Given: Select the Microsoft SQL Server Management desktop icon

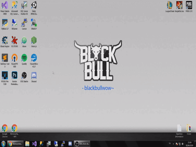Looking at the screenshot, I should (x=14, y=8).
